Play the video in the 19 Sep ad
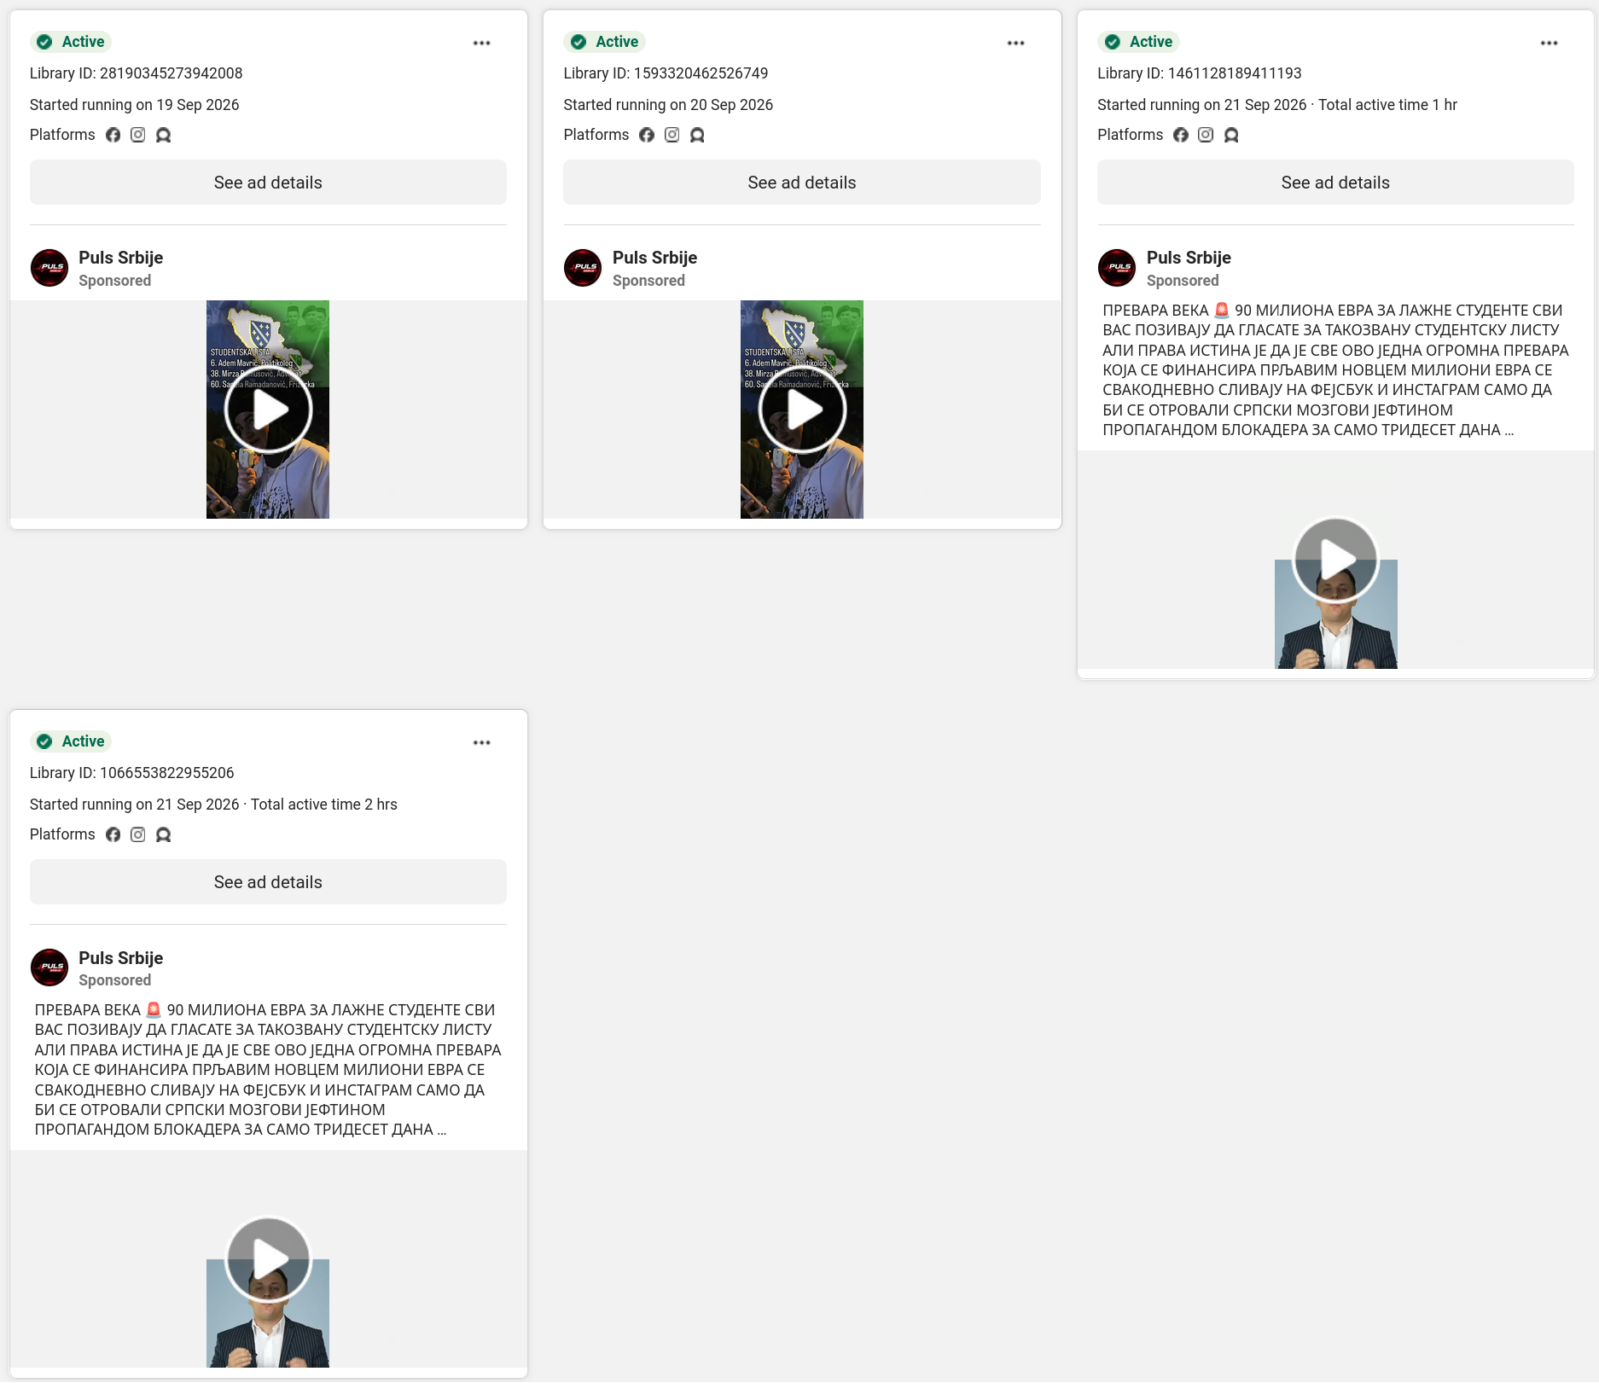 pos(268,410)
